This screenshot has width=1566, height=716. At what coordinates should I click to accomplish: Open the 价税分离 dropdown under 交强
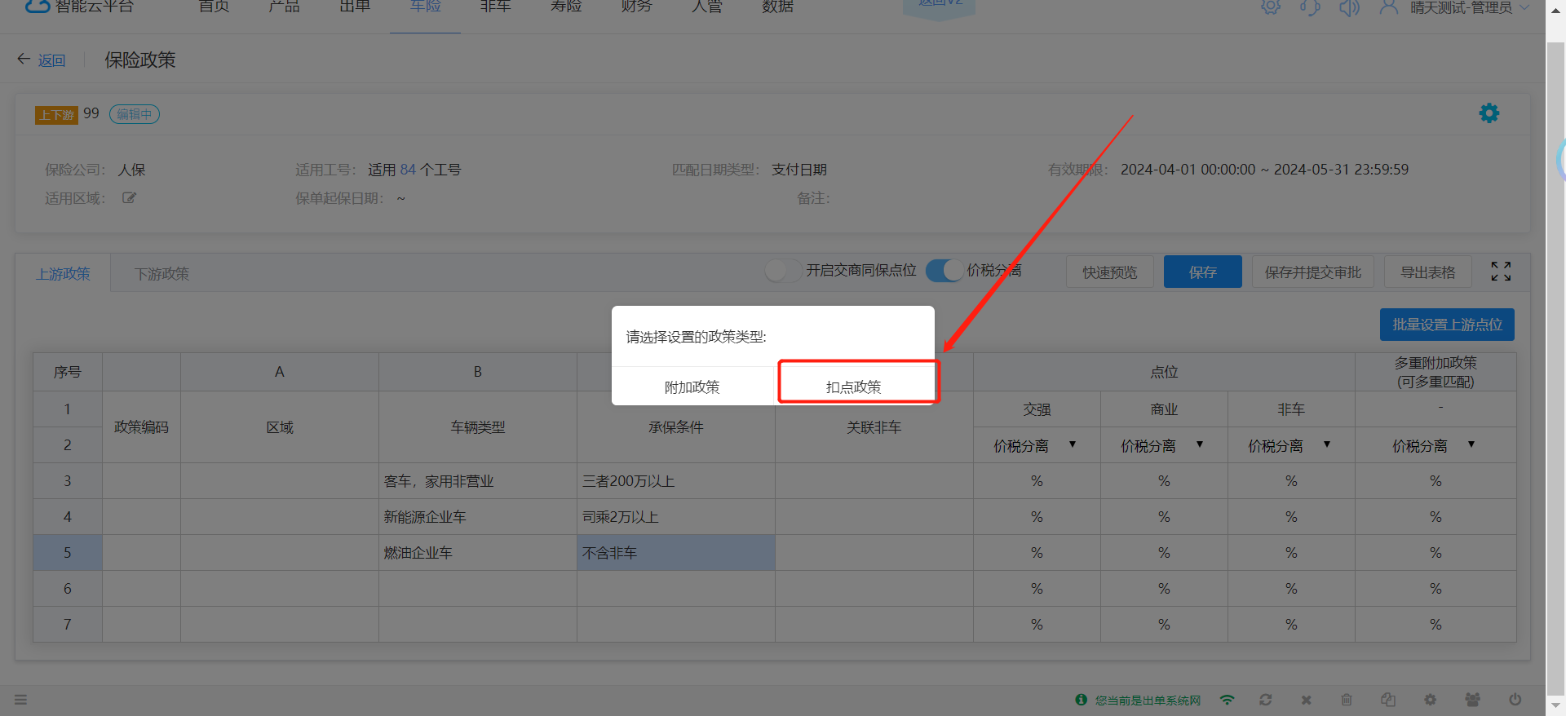pyautogui.click(x=1073, y=445)
